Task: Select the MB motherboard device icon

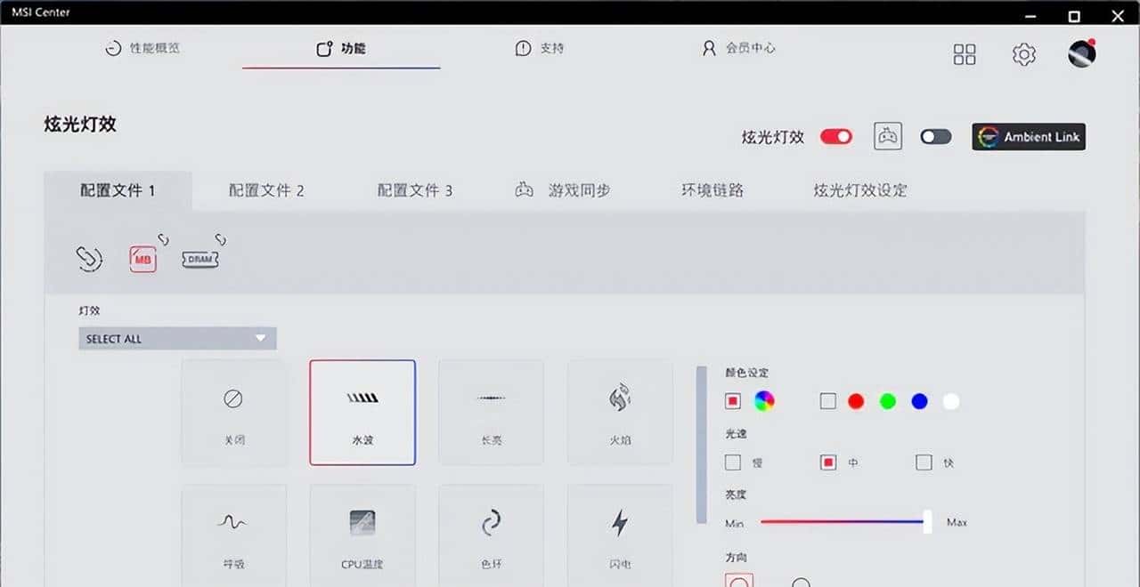Action: [x=142, y=258]
